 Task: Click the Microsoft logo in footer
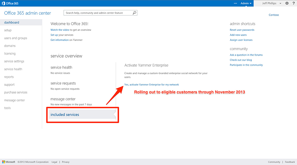[9, 162]
